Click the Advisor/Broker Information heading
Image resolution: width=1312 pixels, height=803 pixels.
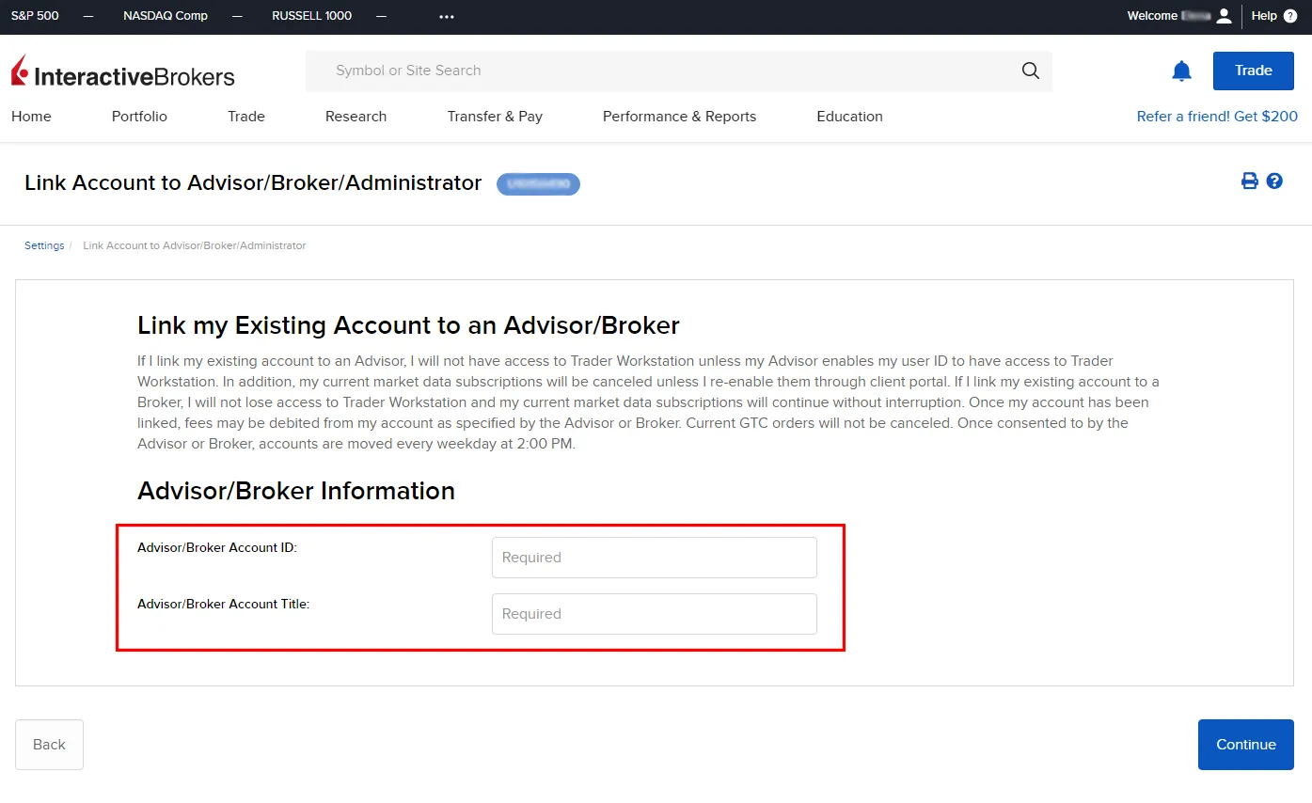click(x=296, y=491)
